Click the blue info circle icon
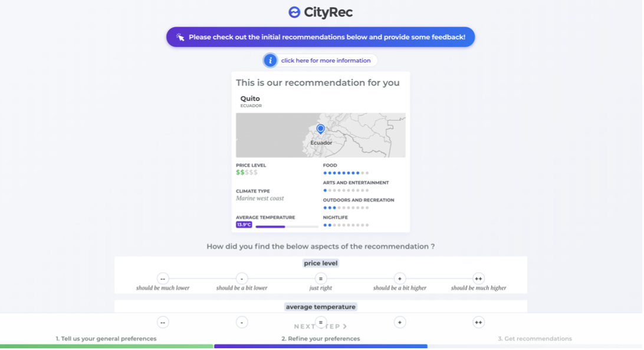Viewport: 644px width, 350px height. (x=270, y=60)
